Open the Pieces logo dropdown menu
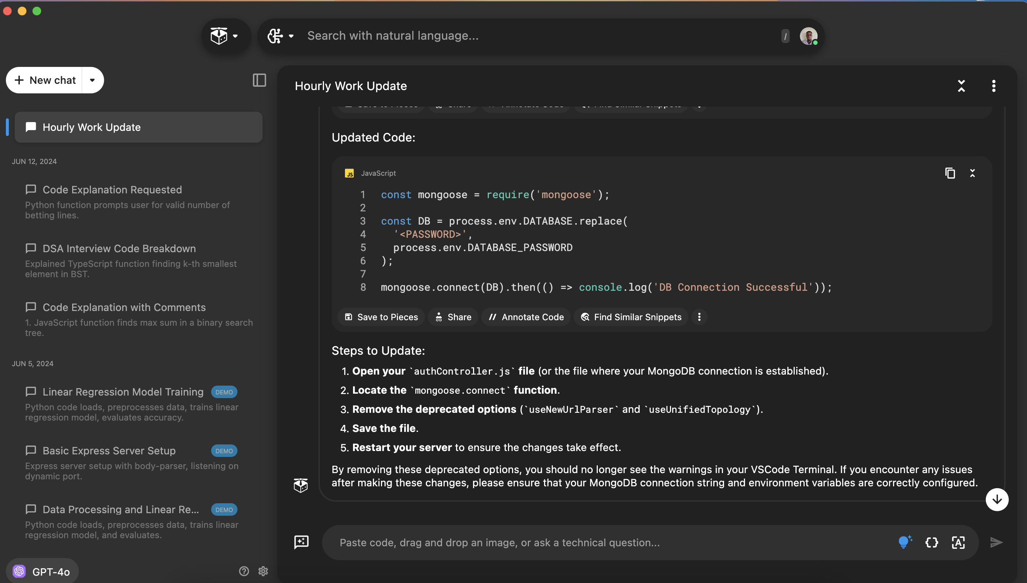Screen dimensions: 1027x583 coord(225,36)
